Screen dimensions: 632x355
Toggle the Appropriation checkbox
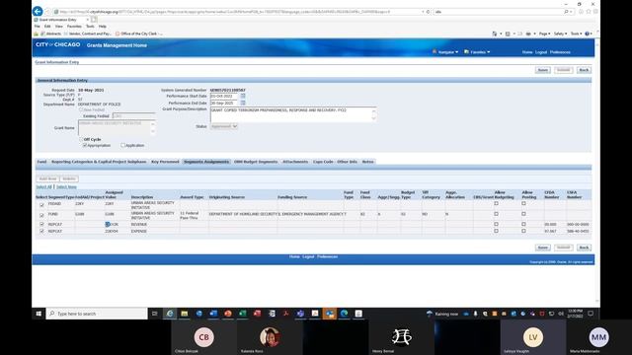point(85,145)
